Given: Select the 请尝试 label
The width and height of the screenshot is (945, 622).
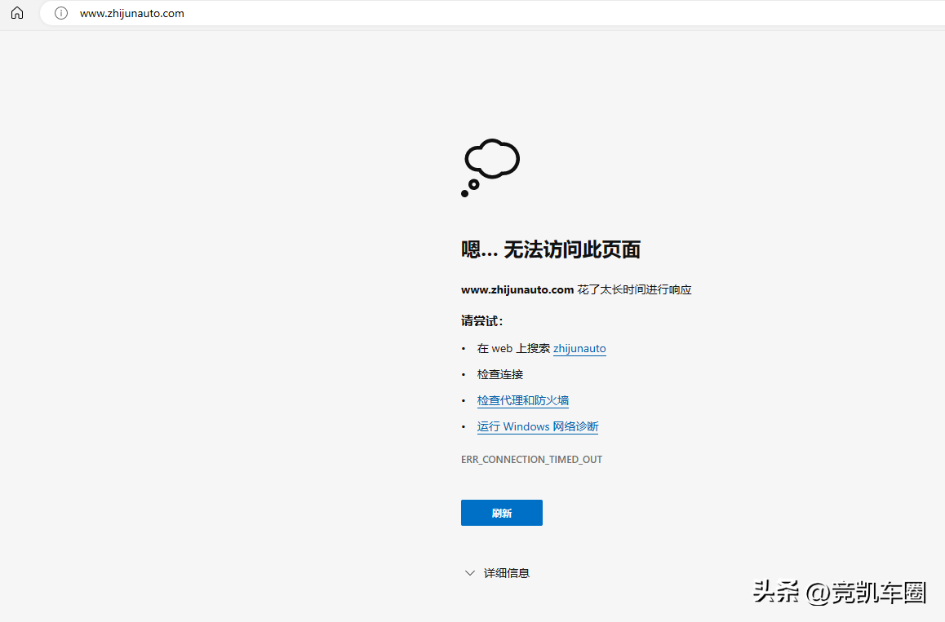Looking at the screenshot, I should pyautogui.click(x=481, y=321).
